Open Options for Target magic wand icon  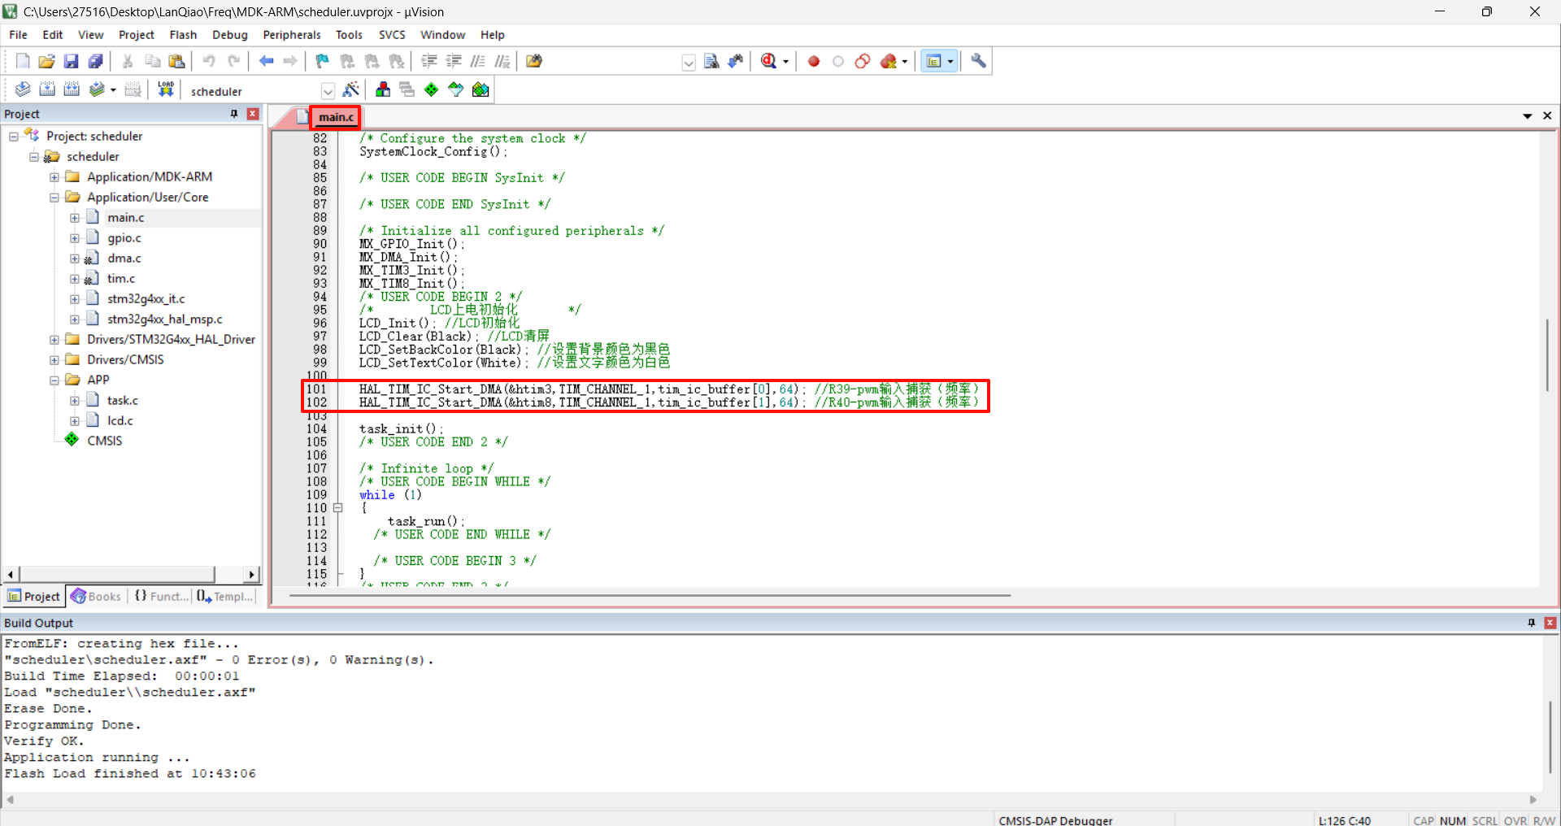pos(351,89)
